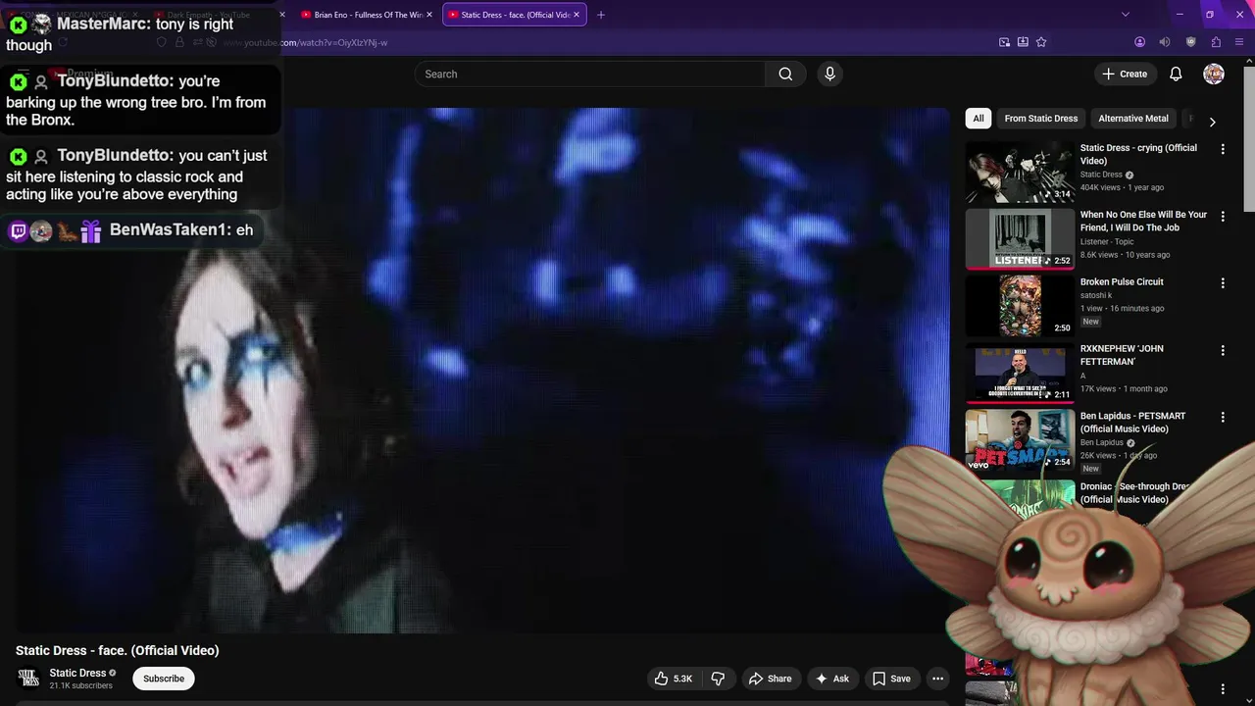Save video to a playlist
This screenshot has width=1255, height=706.
(x=891, y=679)
